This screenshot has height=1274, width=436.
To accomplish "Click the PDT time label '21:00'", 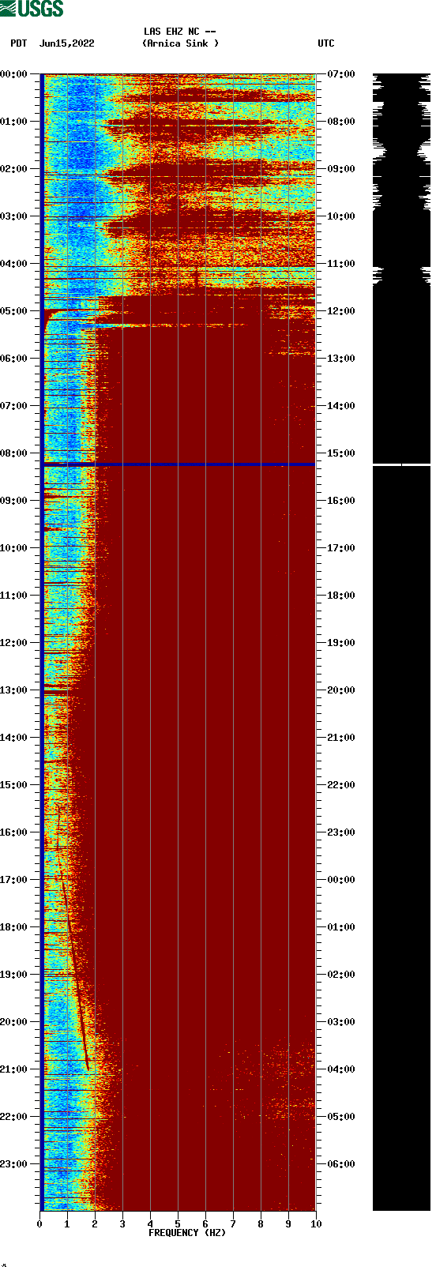I will tap(14, 1069).
